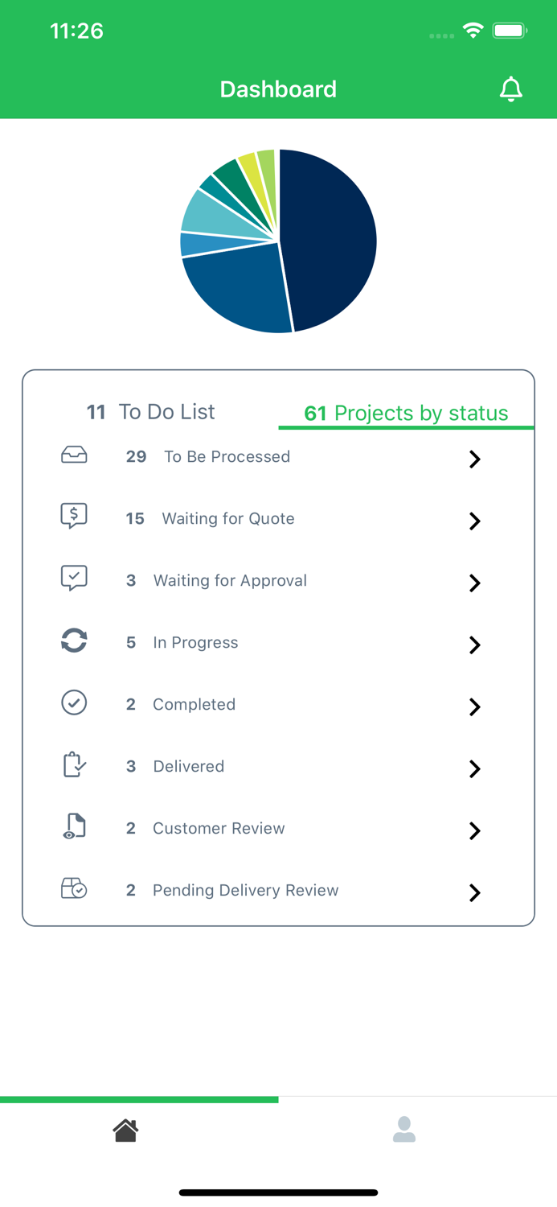Viewport: 557px width, 1207px height.
Task: Open the Completed projects list
Action: click(474, 707)
